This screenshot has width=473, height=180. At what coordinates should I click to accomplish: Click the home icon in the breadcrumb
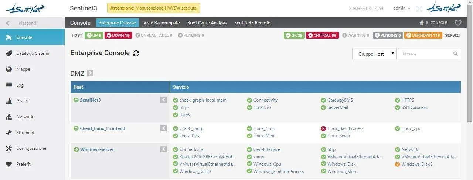(422, 22)
